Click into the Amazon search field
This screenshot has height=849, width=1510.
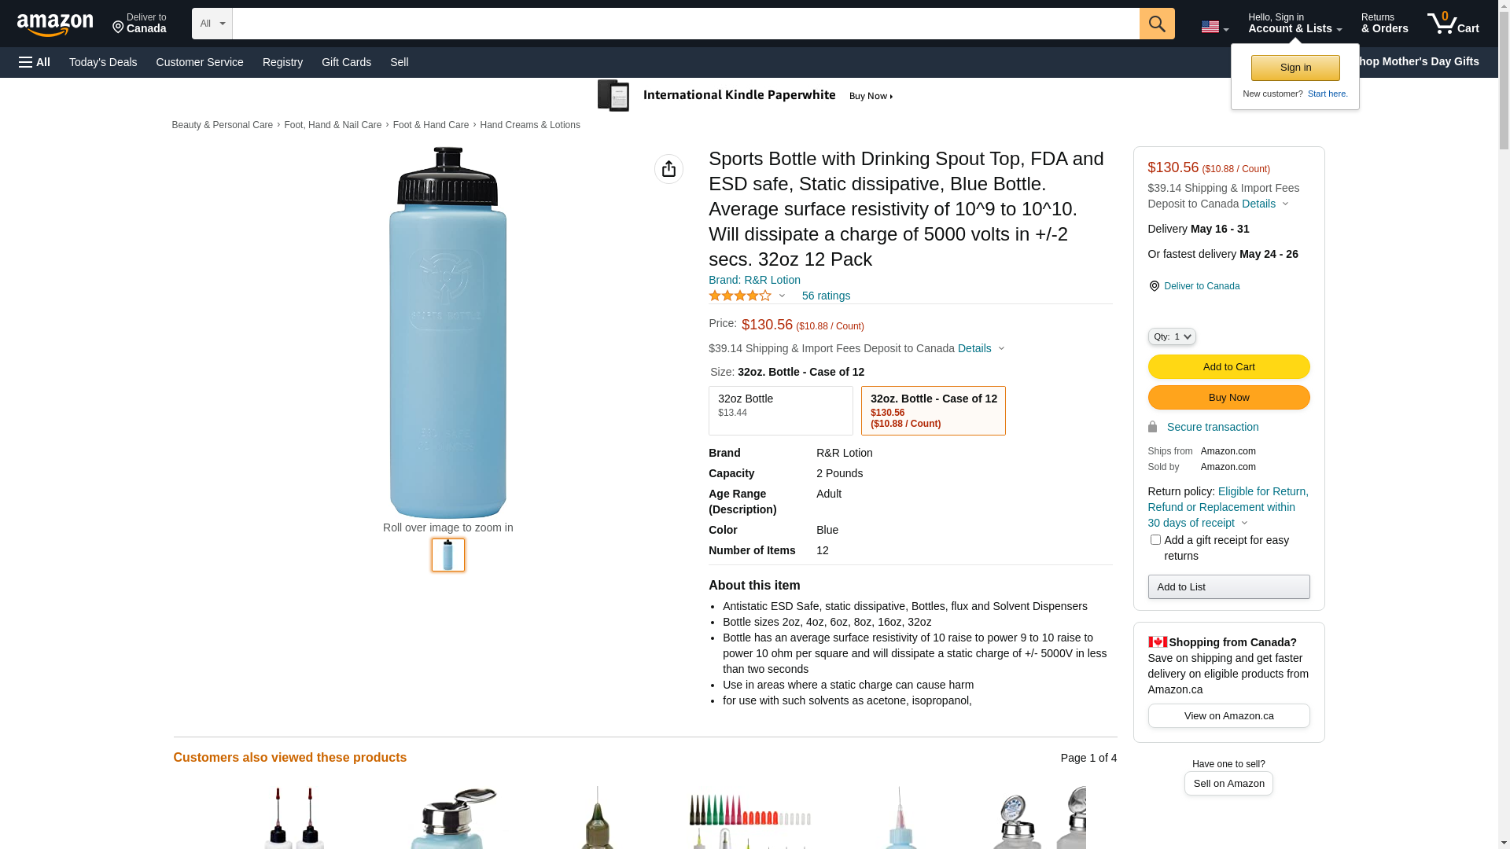(x=685, y=24)
